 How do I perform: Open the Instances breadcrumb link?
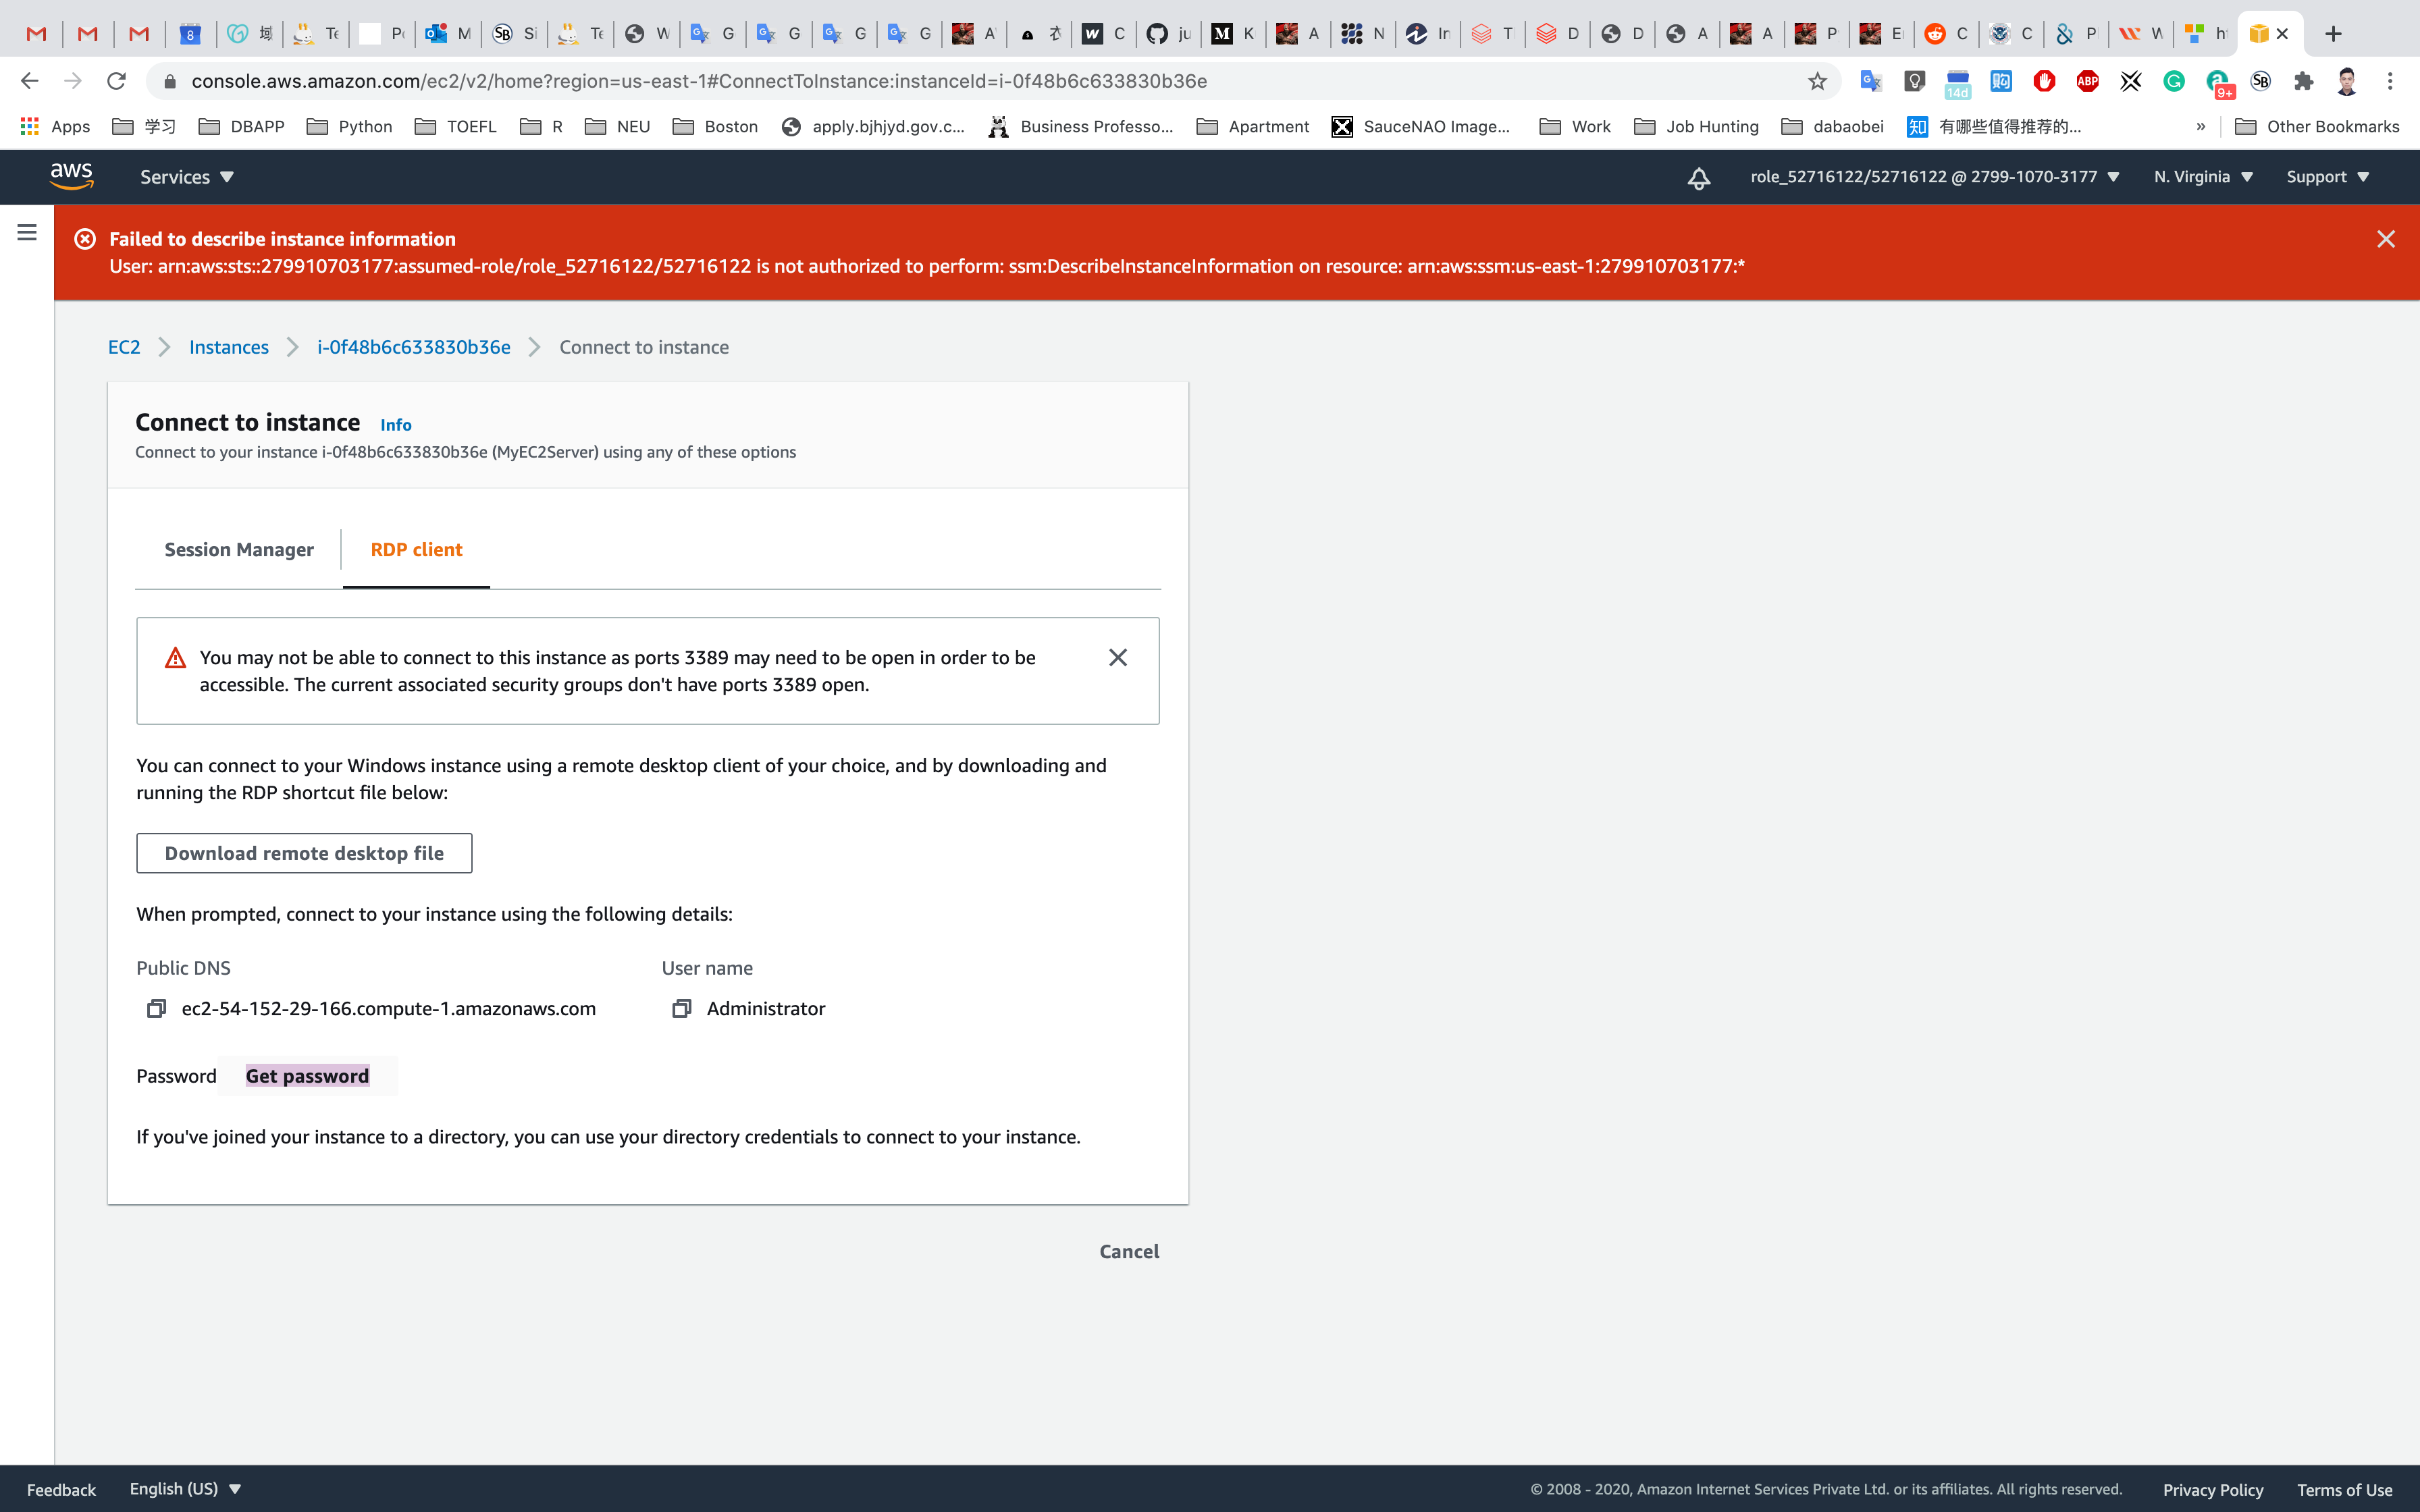[228, 347]
